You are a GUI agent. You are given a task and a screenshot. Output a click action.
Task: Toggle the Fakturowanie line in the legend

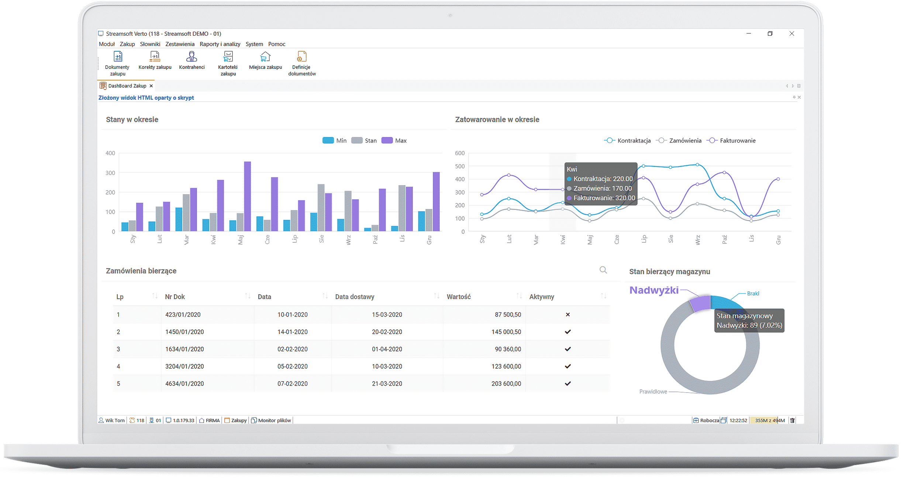pyautogui.click(x=731, y=140)
